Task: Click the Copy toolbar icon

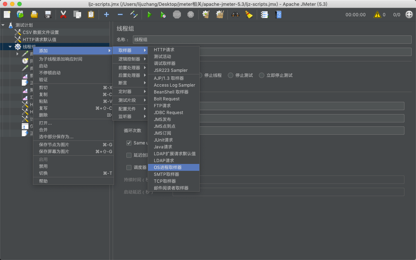Action: pos(77,14)
